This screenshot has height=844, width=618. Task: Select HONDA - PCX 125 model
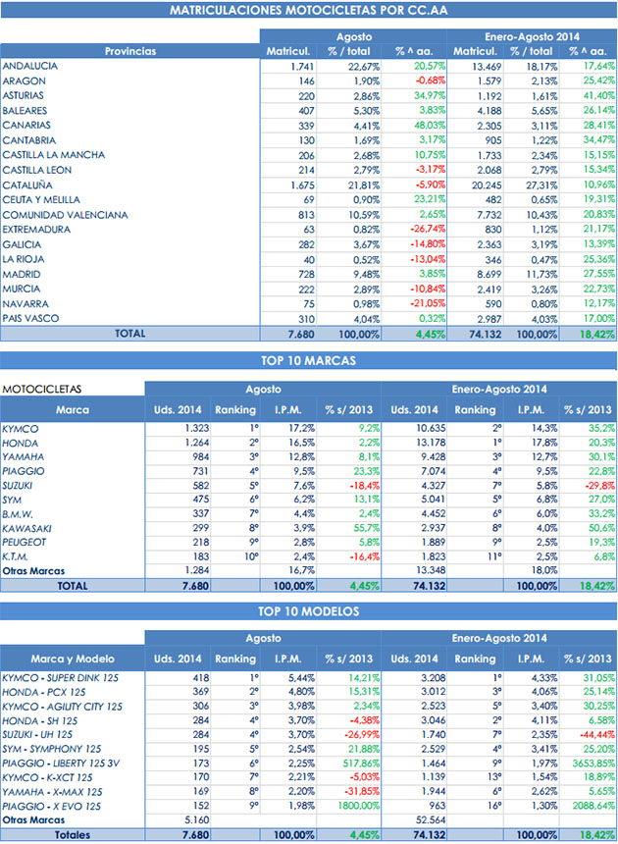43,692
